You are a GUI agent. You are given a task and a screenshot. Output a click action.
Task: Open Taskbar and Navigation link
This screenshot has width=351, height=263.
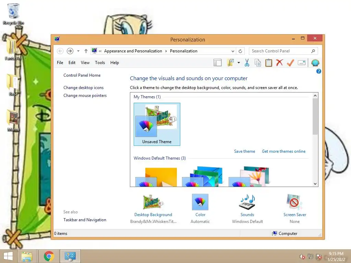tap(85, 220)
